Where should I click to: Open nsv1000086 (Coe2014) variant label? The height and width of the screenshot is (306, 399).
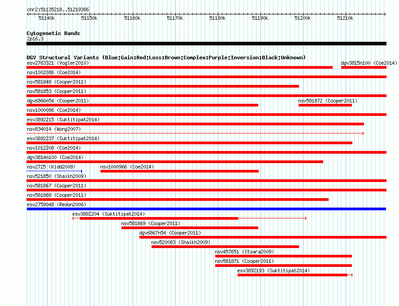click(x=54, y=110)
